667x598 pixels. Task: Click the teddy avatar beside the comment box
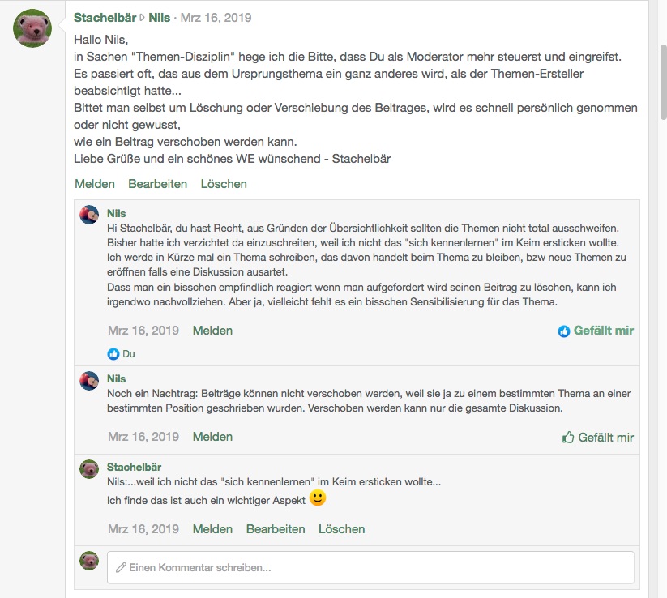pos(89,561)
